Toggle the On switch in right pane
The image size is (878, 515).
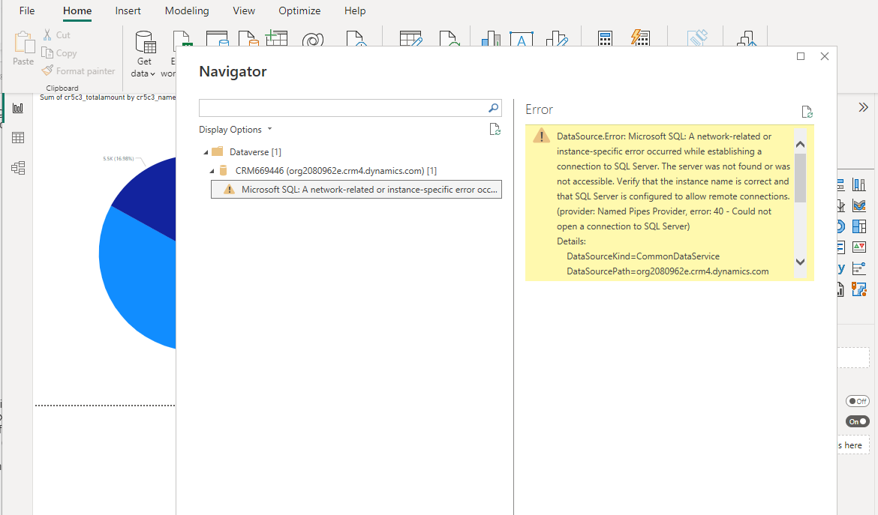pyautogui.click(x=857, y=421)
